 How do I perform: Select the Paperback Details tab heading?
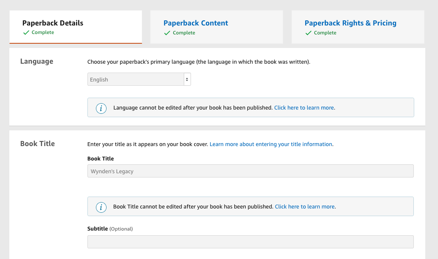pyautogui.click(x=53, y=23)
